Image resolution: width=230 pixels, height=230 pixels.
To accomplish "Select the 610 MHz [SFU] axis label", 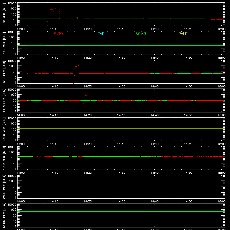I will pos(4,72).
